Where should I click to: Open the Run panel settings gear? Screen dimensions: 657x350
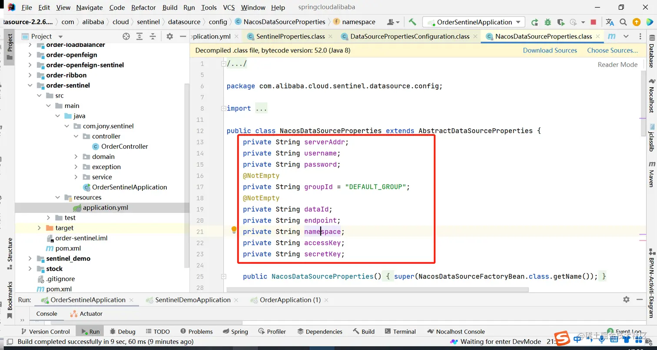coord(626,299)
